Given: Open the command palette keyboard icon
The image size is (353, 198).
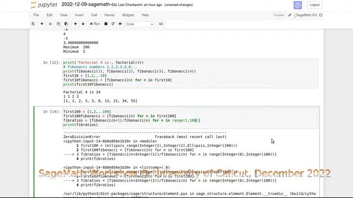Looking at the screenshot, I should click(x=161, y=24).
